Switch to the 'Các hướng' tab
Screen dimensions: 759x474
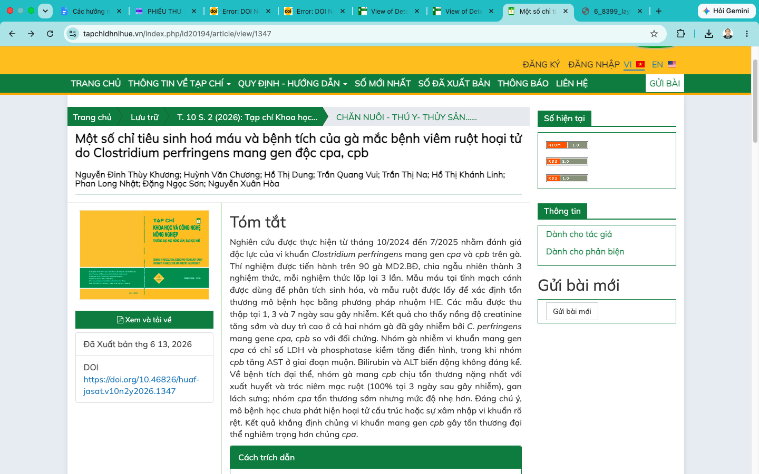pos(90,11)
